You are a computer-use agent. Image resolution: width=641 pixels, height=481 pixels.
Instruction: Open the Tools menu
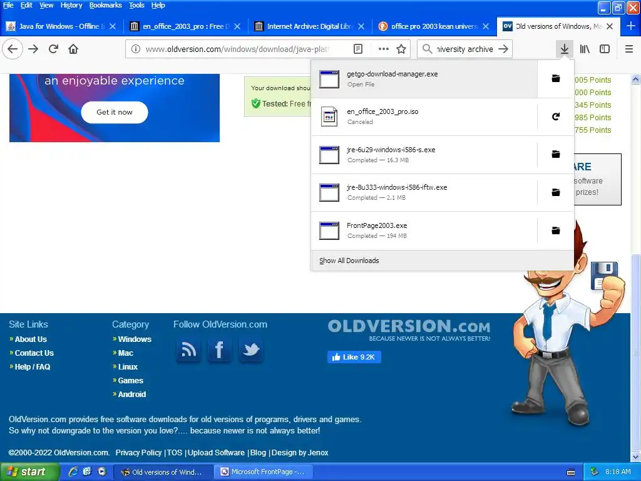136,5
